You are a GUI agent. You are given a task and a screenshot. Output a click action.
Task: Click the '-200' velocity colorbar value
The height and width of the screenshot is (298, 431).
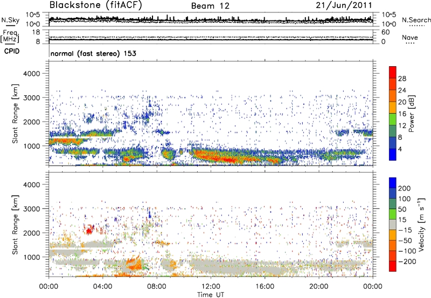pyautogui.click(x=407, y=261)
